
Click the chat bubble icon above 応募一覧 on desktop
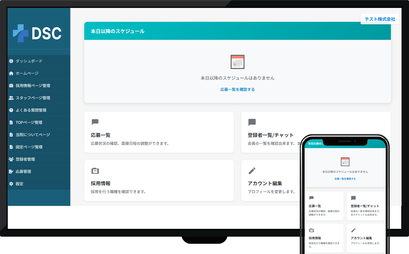pos(95,122)
